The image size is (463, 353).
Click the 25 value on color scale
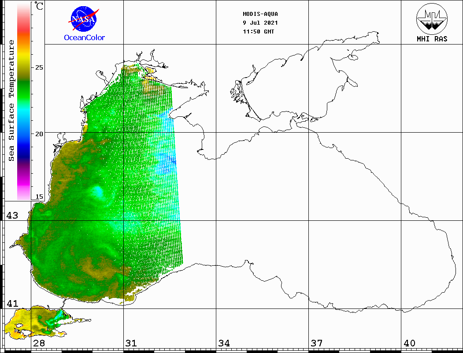click(x=39, y=67)
